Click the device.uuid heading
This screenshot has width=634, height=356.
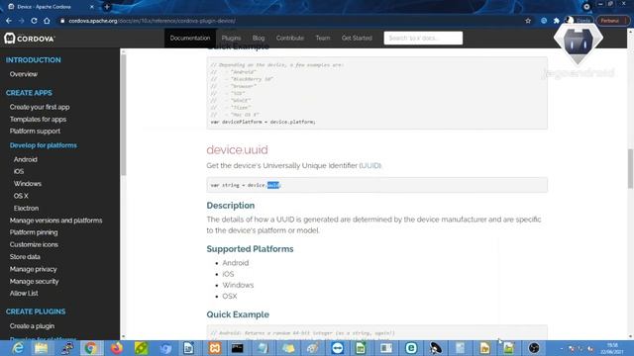click(237, 149)
